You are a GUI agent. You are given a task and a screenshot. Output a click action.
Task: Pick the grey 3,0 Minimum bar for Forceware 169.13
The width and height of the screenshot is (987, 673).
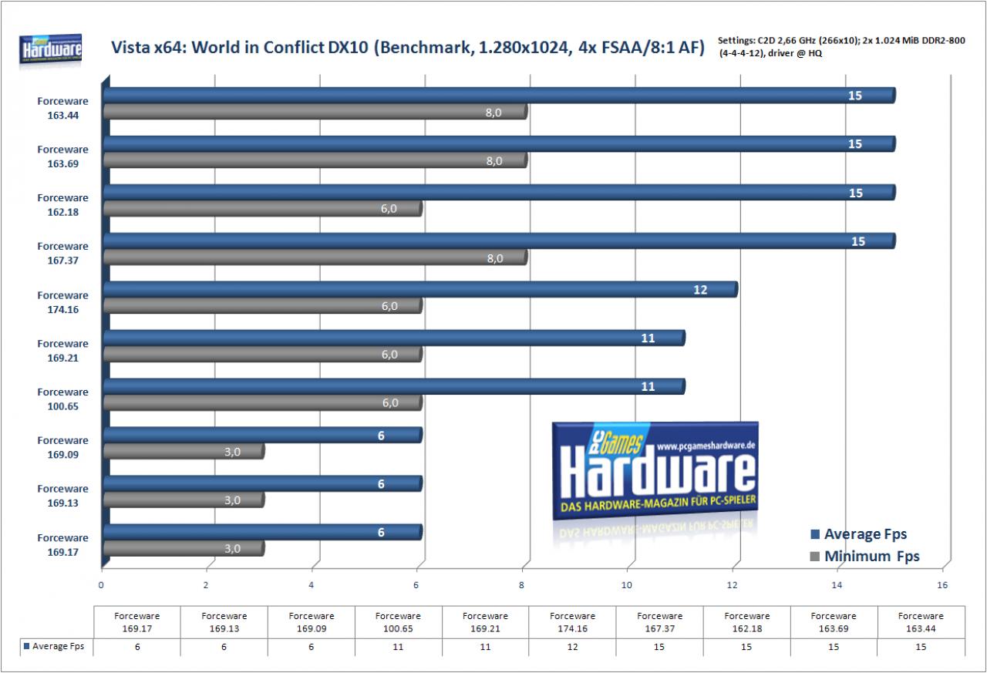coord(184,500)
